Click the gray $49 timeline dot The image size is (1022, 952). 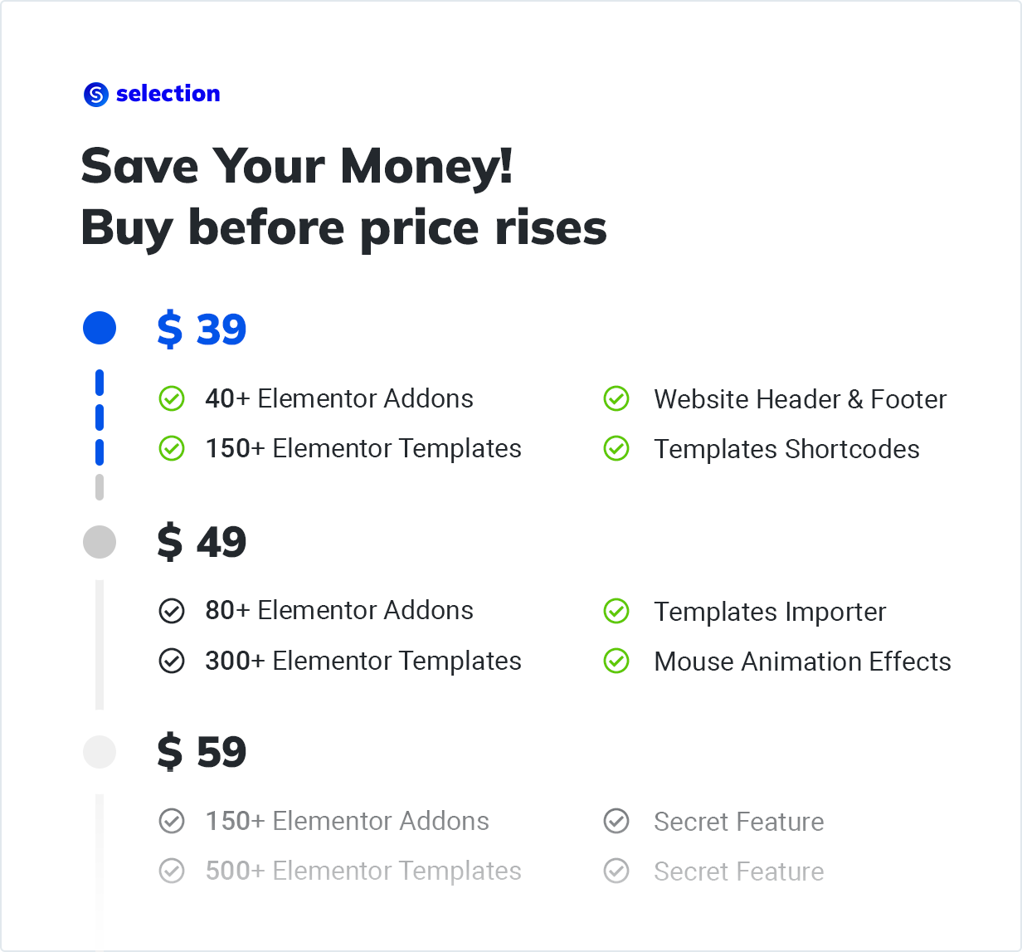click(x=100, y=542)
